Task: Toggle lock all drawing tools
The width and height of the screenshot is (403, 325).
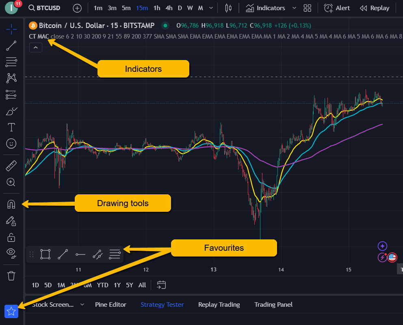Action: (11, 237)
